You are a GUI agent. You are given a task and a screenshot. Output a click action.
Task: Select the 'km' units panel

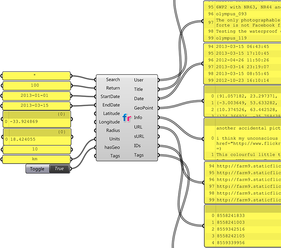pyautogui.click(x=36, y=159)
